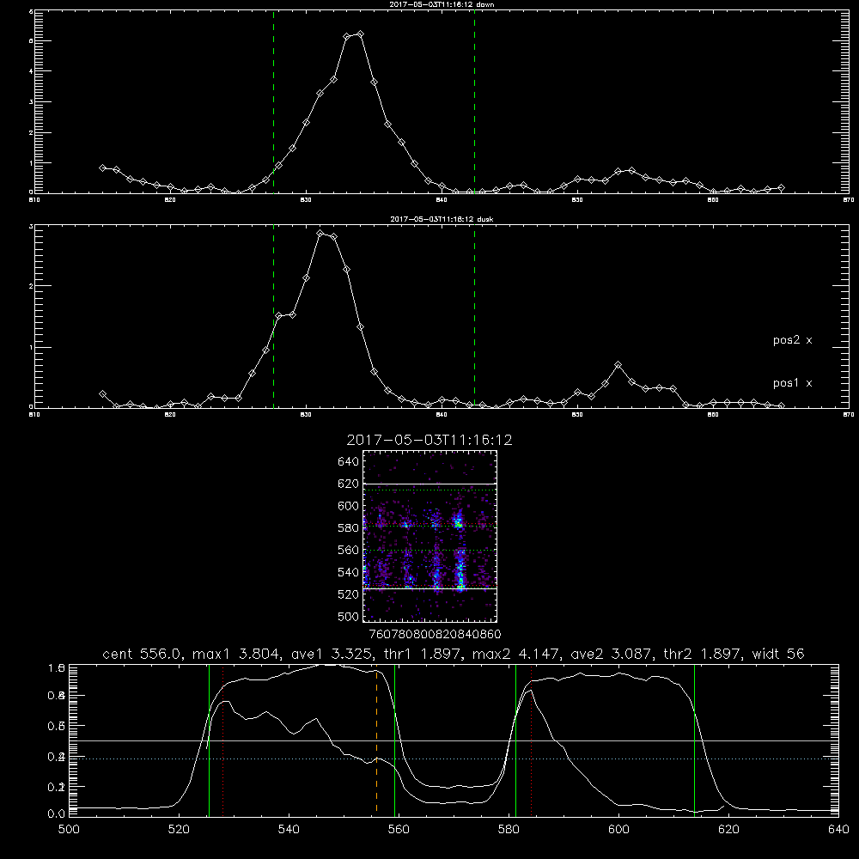
Task: Select the 'thr2 1.897' value
Action: click(703, 654)
